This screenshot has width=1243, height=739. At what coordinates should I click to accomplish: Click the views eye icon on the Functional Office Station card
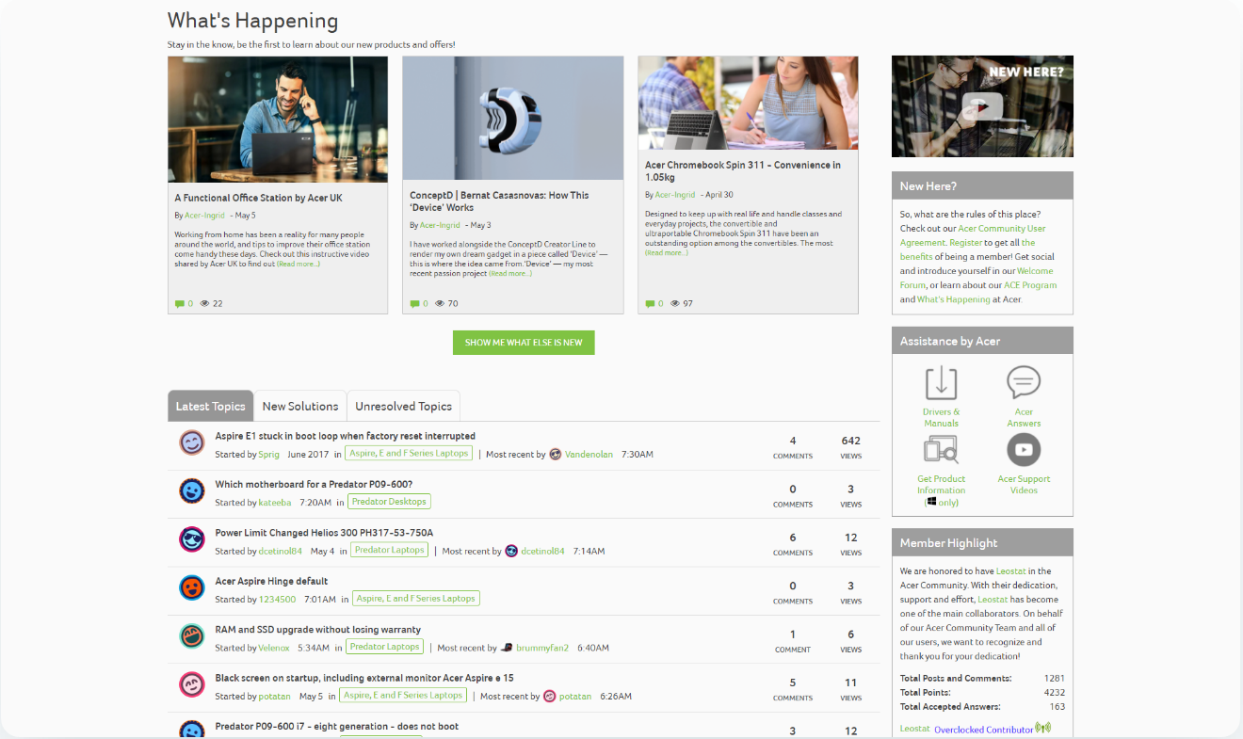click(x=204, y=303)
